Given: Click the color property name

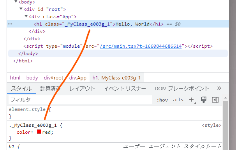Looking at the screenshot, I should [24, 132].
